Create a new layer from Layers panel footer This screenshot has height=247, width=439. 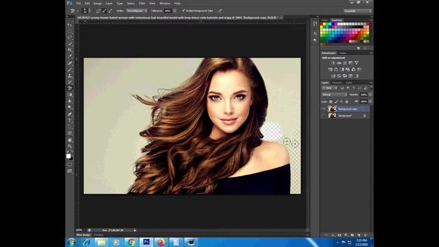359,235
